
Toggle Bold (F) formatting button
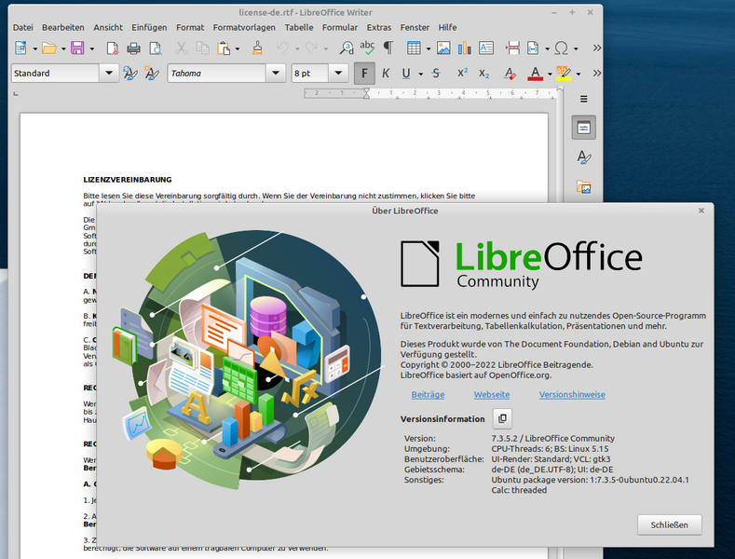click(x=364, y=74)
